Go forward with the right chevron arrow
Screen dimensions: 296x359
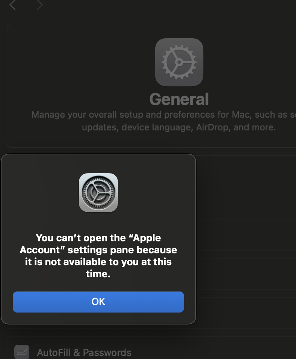click(40, 5)
